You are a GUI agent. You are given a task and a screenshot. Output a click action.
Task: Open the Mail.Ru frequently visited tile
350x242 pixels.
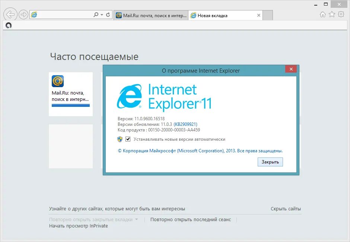click(70, 94)
